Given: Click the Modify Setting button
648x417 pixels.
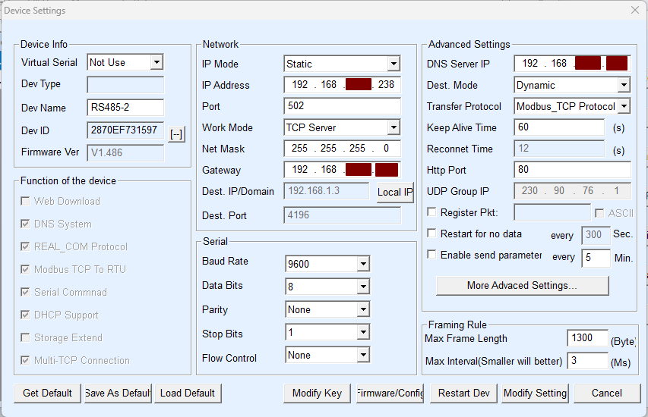Looking at the screenshot, I should click(535, 393).
